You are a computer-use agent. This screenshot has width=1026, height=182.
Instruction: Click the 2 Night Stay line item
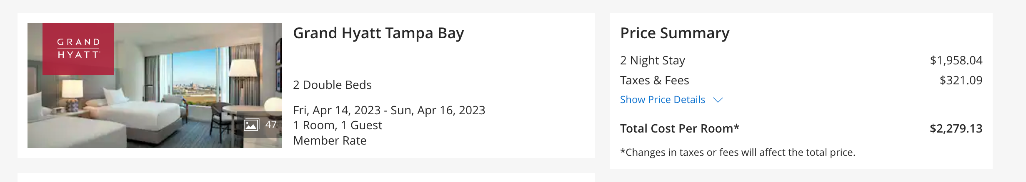[x=652, y=61]
